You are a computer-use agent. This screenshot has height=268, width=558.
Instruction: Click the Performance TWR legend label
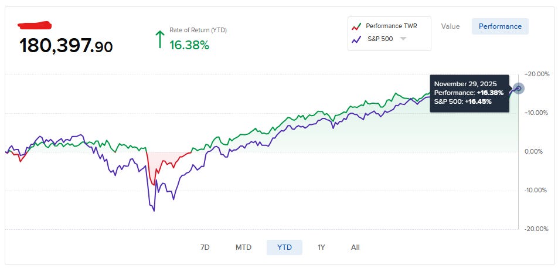[x=392, y=26]
